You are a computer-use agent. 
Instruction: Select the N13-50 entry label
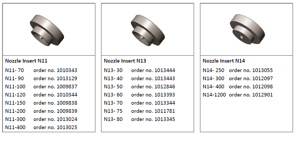click(113, 87)
